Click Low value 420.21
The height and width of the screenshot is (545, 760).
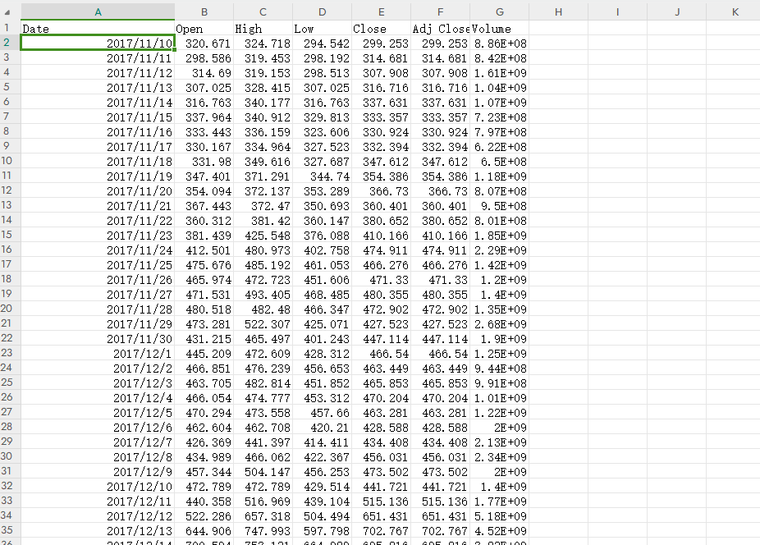323,427
